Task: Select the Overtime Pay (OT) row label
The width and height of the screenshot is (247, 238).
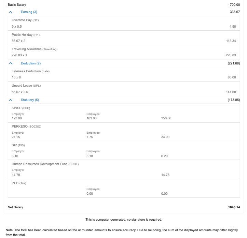Action: pos(25,20)
